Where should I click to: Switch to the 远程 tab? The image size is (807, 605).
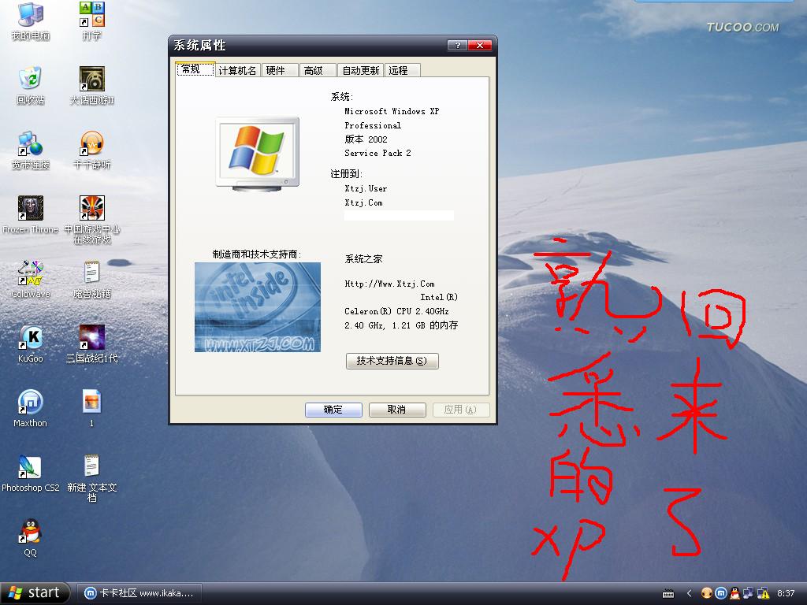tap(402, 70)
